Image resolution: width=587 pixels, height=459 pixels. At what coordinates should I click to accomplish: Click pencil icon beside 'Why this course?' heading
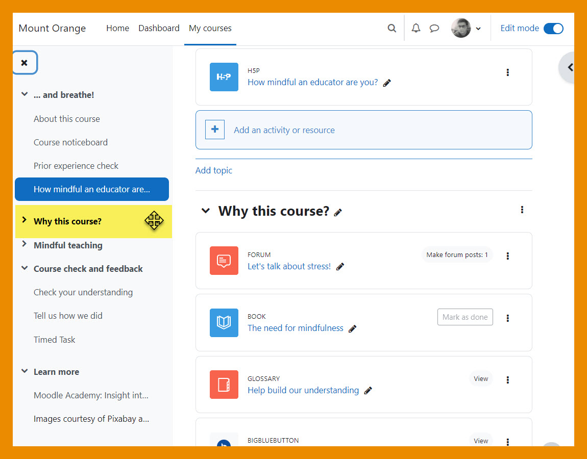pos(338,213)
